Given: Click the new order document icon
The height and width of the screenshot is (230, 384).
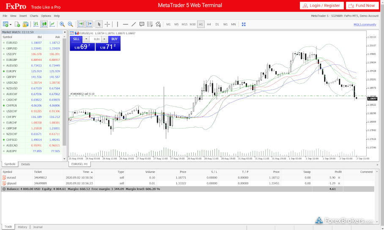Looking at the screenshot, I should (x=17, y=24).
